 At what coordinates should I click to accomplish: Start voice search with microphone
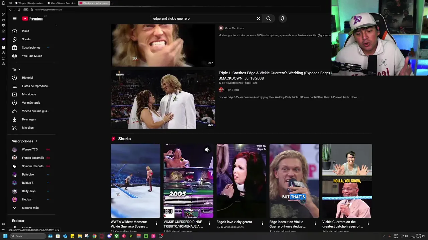click(283, 19)
